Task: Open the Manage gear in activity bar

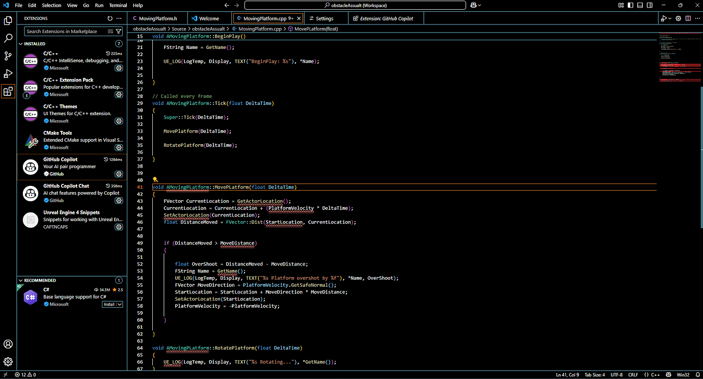Action: (x=8, y=362)
